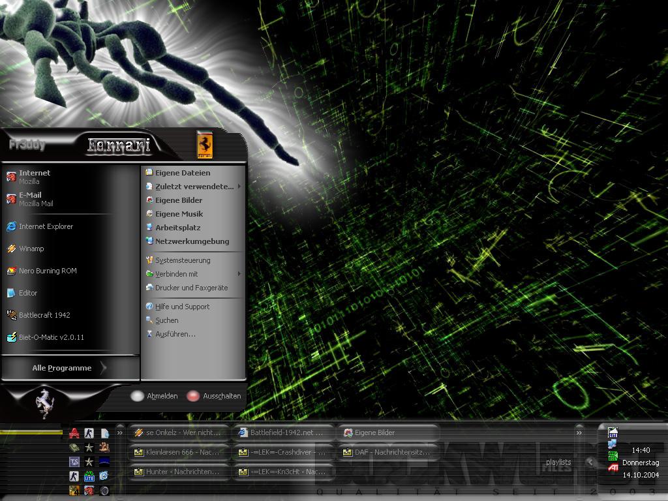The height and width of the screenshot is (501, 668).
Task: Activate the Eigene Bilder taskbar button
Action: [x=387, y=433]
